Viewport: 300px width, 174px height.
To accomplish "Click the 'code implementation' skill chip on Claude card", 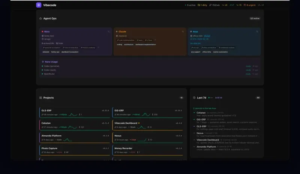I will (126, 40).
